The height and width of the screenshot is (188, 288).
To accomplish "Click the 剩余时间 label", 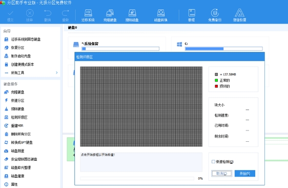I will (x=222, y=136).
